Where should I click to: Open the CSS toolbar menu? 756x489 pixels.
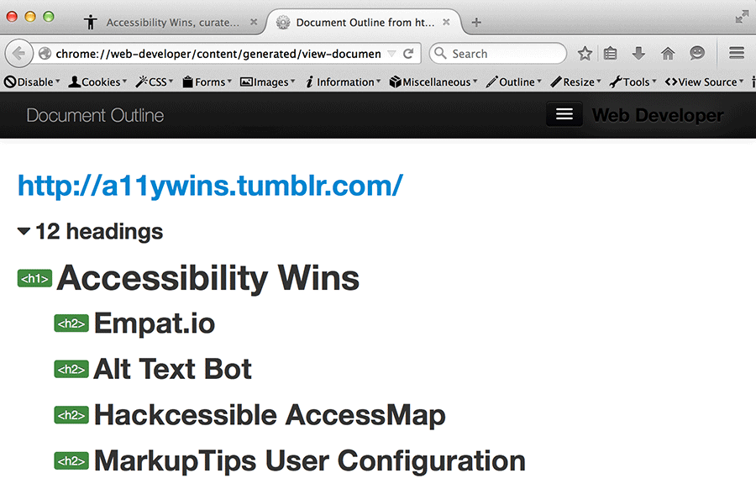(x=155, y=82)
